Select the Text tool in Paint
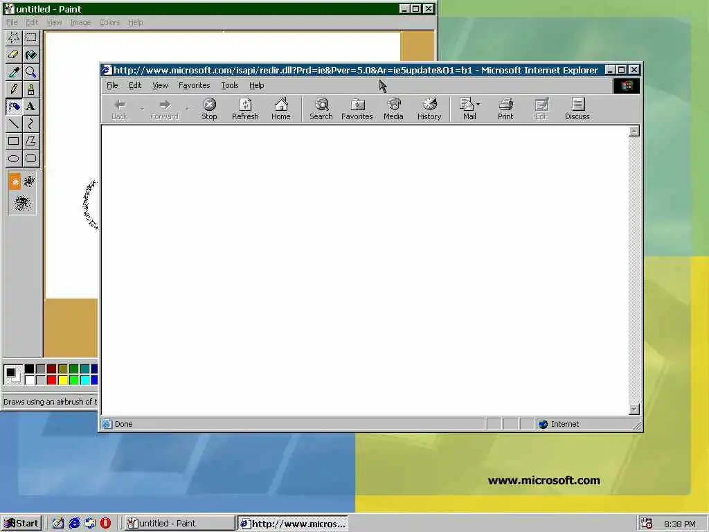The height and width of the screenshot is (532, 709). [x=30, y=107]
